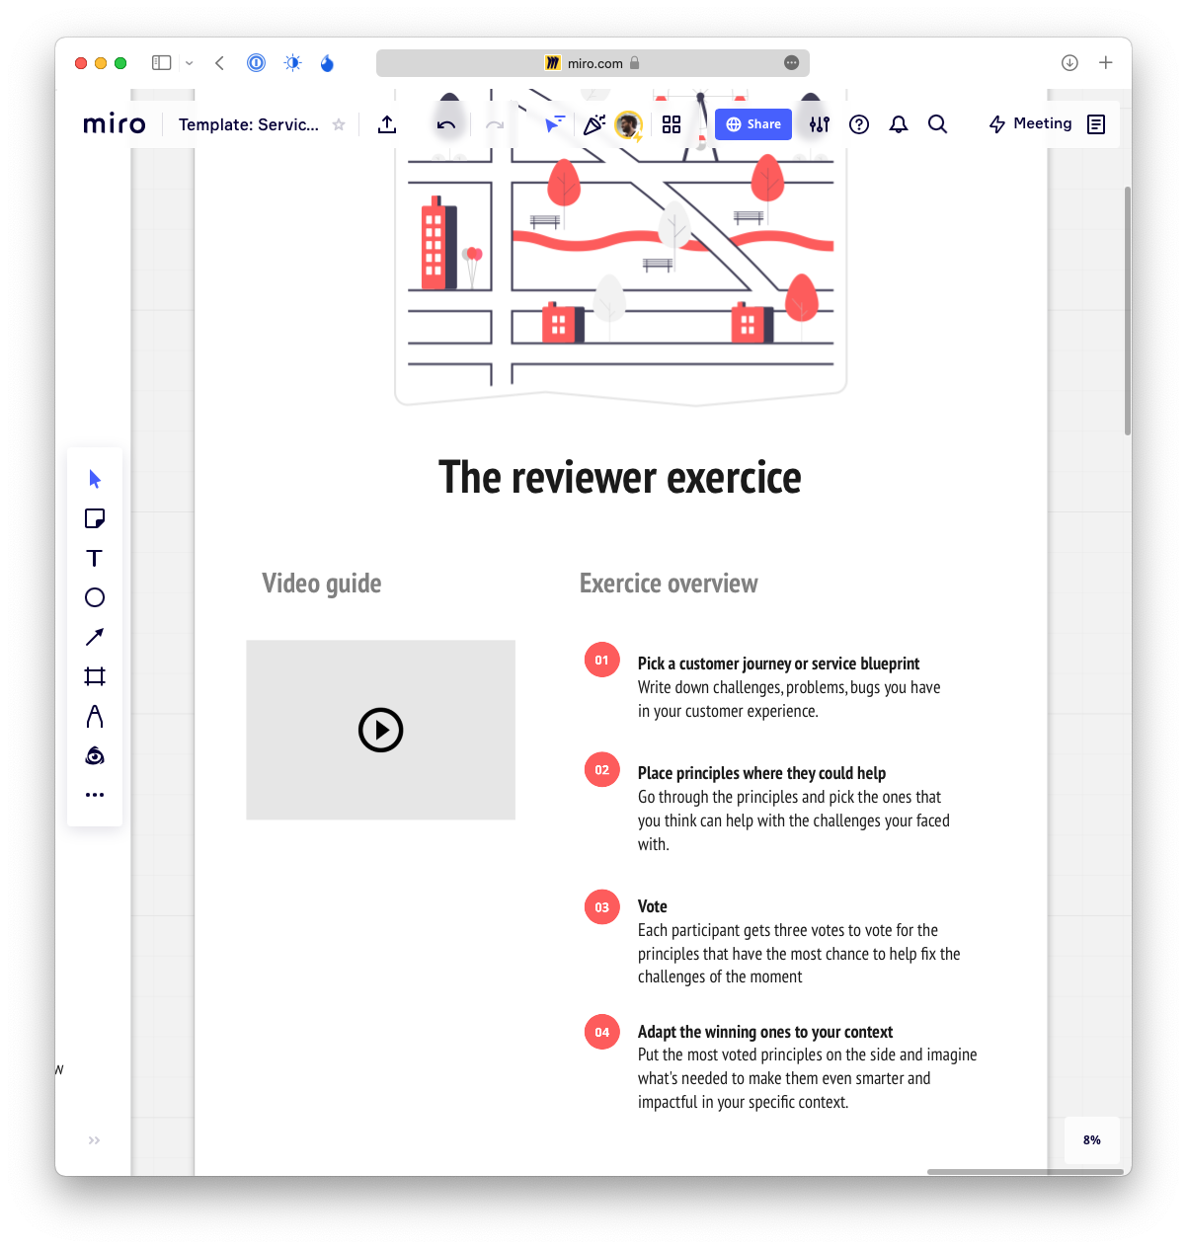Click the miro logo
Viewport: 1187px width, 1249px height.
115,124
